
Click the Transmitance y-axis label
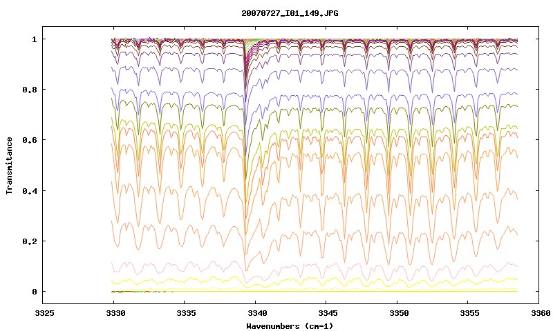pyautogui.click(x=9, y=165)
